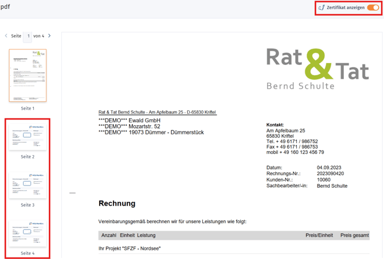Click the 'Rechnungs-Nr.:' label

click(x=283, y=173)
